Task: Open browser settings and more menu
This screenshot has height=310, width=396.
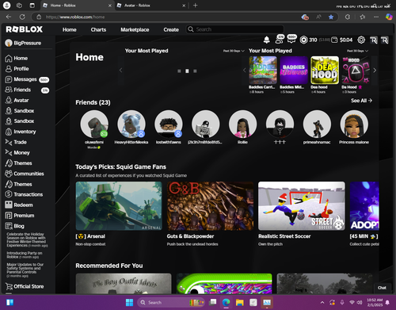Action: [x=376, y=17]
